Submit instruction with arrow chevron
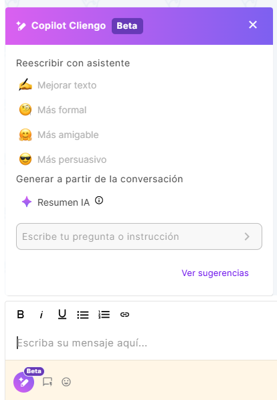The width and height of the screenshot is (277, 400). pyautogui.click(x=247, y=237)
